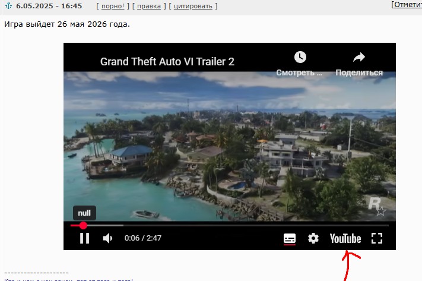The image size is (422, 281).
Task: Click the "цитировать" quote link
Action: coord(193,6)
